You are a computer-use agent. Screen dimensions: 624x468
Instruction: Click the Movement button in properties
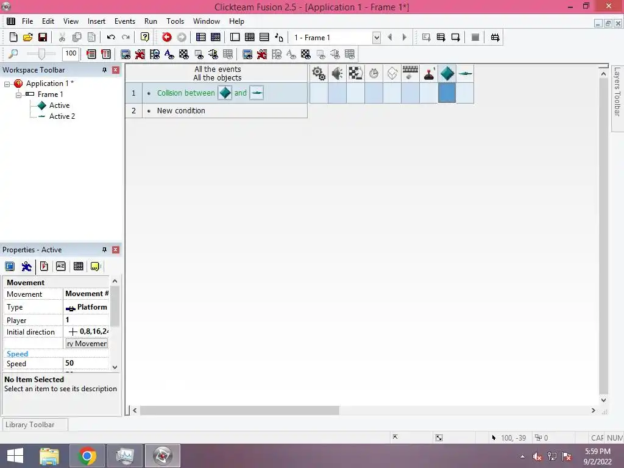[x=87, y=344]
